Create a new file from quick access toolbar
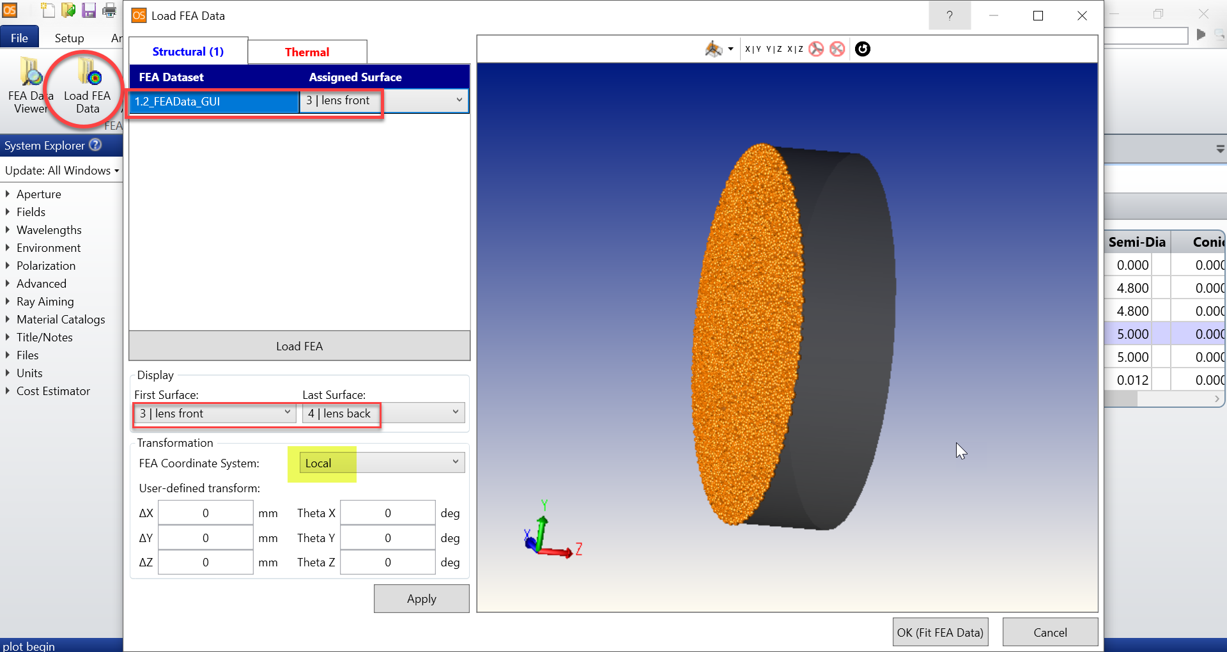The height and width of the screenshot is (652, 1227). coord(48,10)
